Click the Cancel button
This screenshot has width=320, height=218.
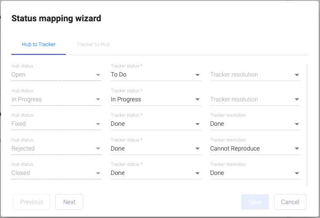coord(290,202)
